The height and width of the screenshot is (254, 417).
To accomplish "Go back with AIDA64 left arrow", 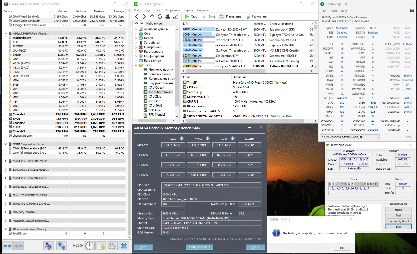I will pyautogui.click(x=137, y=17).
